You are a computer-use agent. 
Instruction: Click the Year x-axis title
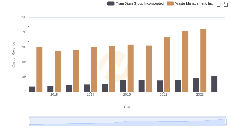tap(127, 107)
